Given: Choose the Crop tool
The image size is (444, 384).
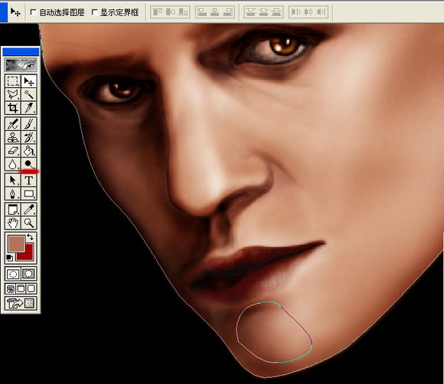Looking at the screenshot, I should [x=13, y=108].
